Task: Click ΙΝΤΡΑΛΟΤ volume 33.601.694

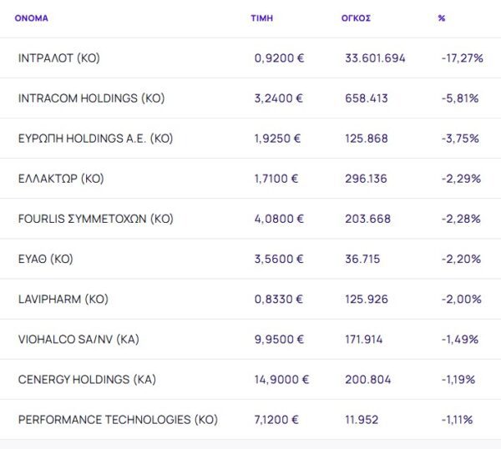Action: [x=375, y=58]
